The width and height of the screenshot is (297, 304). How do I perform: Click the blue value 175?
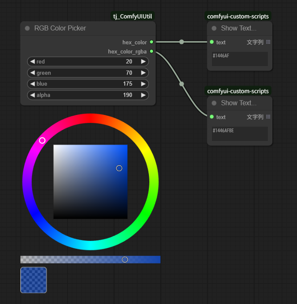coord(128,84)
